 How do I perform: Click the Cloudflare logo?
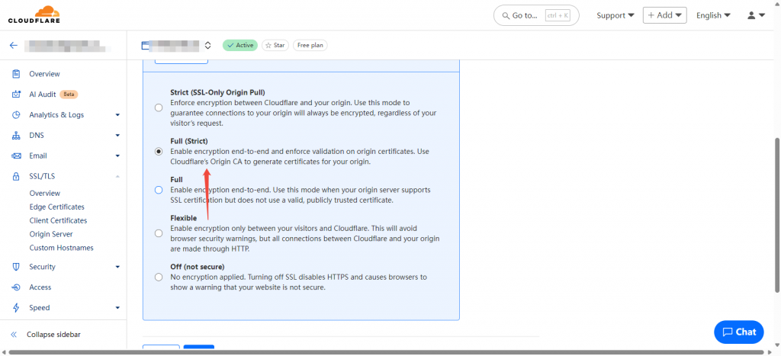coord(34,14)
